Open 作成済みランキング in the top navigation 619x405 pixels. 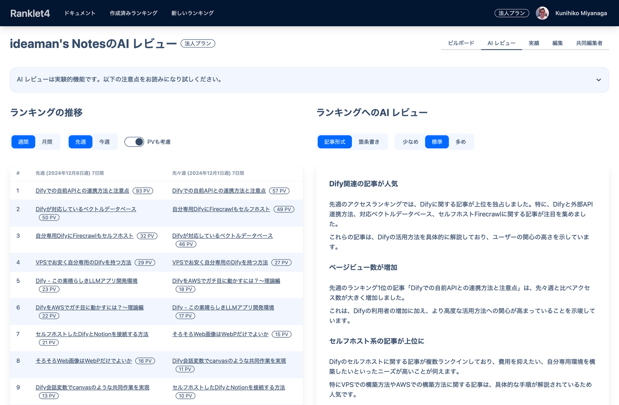133,13
